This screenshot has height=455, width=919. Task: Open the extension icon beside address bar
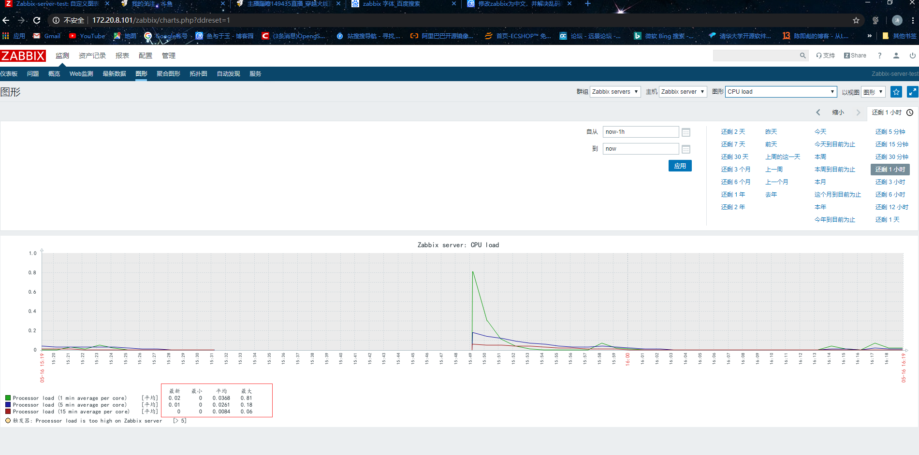[x=875, y=20]
